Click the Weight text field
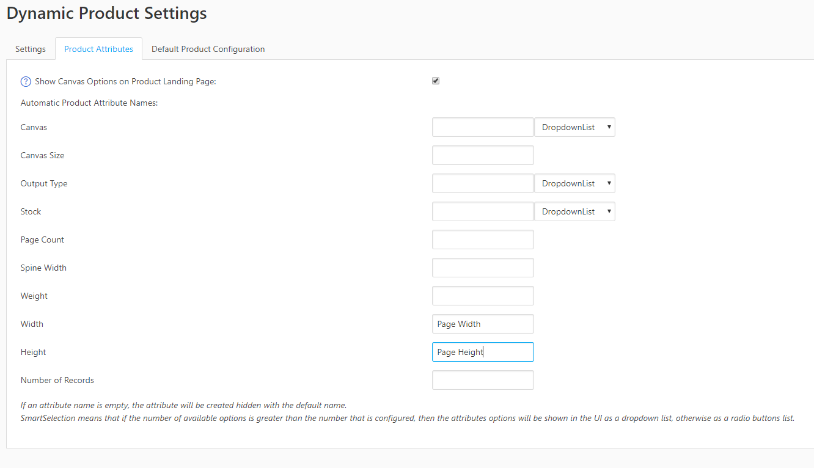The height and width of the screenshot is (468, 814). click(x=483, y=296)
